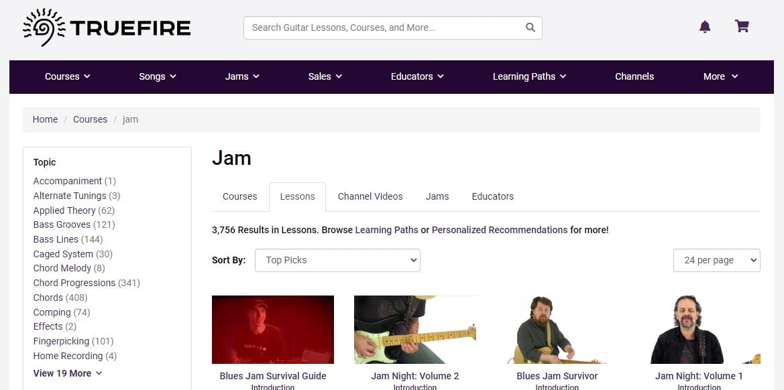Expand the More navigation menu
This screenshot has height=390, width=784.
click(x=720, y=76)
